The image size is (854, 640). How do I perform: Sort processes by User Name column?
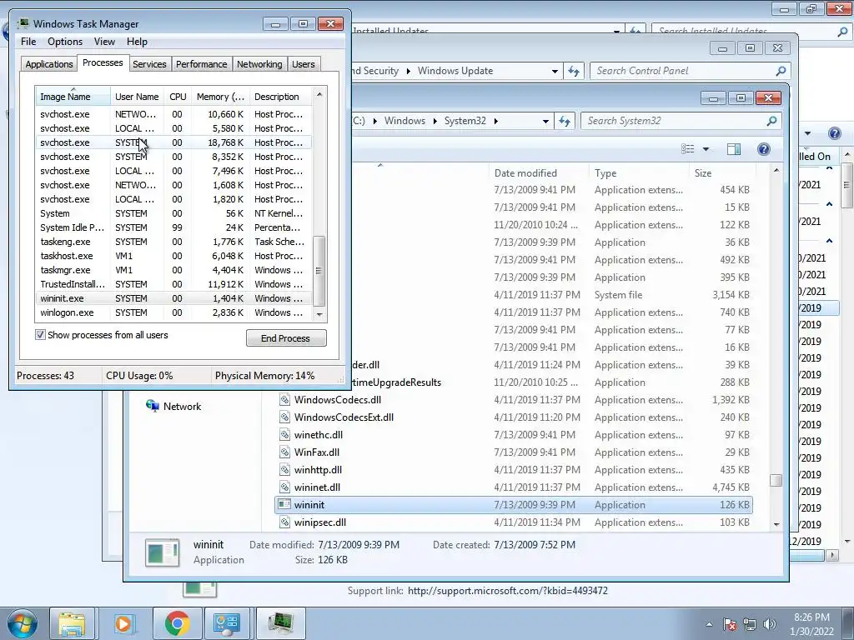tap(137, 97)
